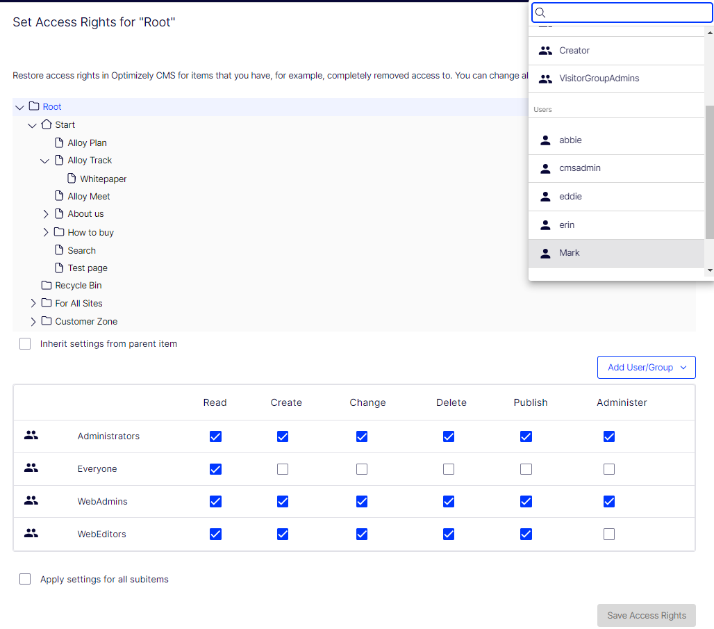Click the group icon beside Creator
Image resolution: width=714 pixels, height=629 pixels.
point(546,50)
